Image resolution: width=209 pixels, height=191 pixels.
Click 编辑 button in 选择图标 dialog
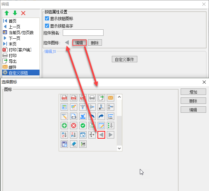point(193,110)
